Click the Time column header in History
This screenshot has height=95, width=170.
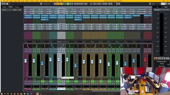coord(20,10)
